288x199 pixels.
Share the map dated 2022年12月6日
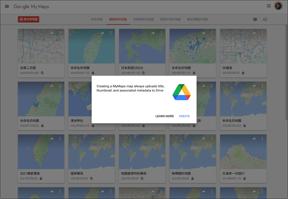[52, 86]
